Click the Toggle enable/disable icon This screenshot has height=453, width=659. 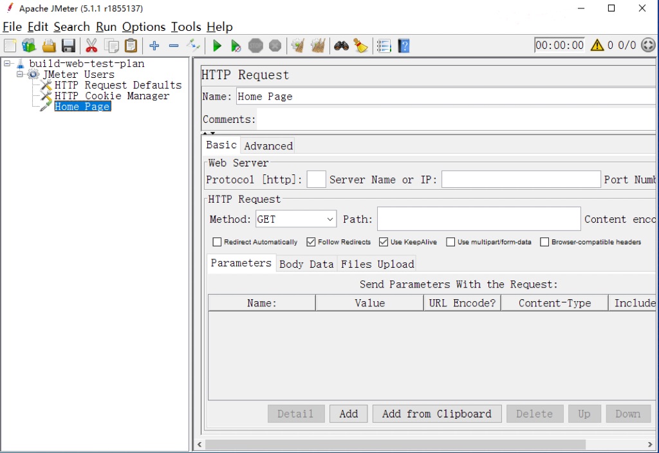(193, 46)
